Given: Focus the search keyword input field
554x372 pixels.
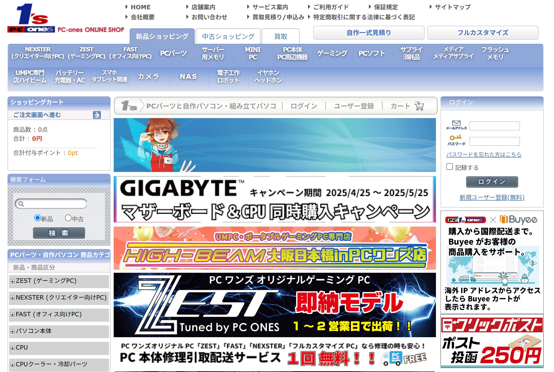Looking at the screenshot, I should pos(51,204).
